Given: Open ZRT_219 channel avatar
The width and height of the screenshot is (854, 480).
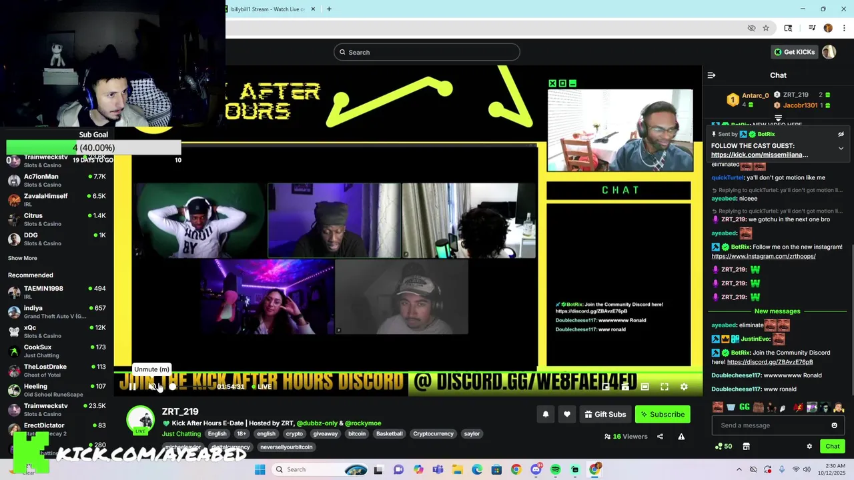Looking at the screenshot, I should point(141,420).
